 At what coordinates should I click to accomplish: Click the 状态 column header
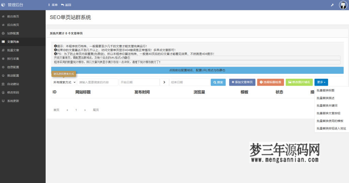[x=279, y=92]
